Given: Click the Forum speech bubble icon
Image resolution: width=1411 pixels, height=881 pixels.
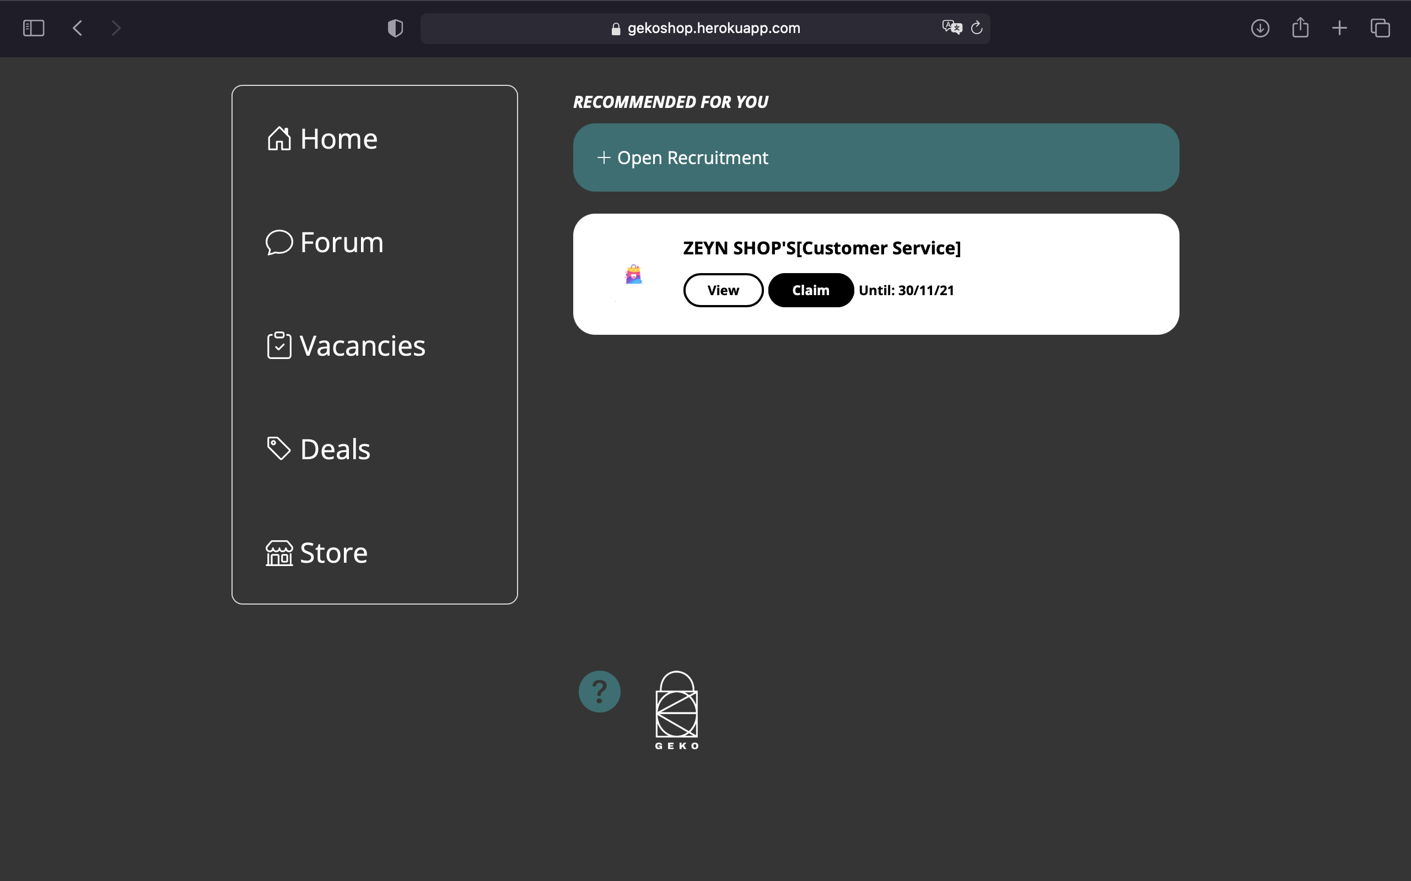Looking at the screenshot, I should (x=279, y=242).
